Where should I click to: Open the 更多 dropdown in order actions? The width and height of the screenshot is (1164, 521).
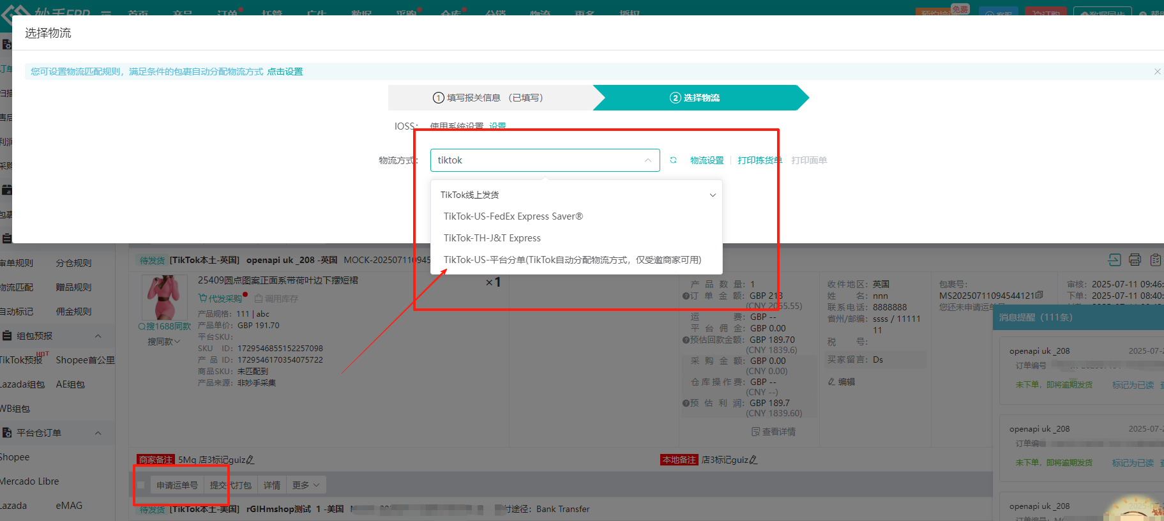click(x=306, y=485)
